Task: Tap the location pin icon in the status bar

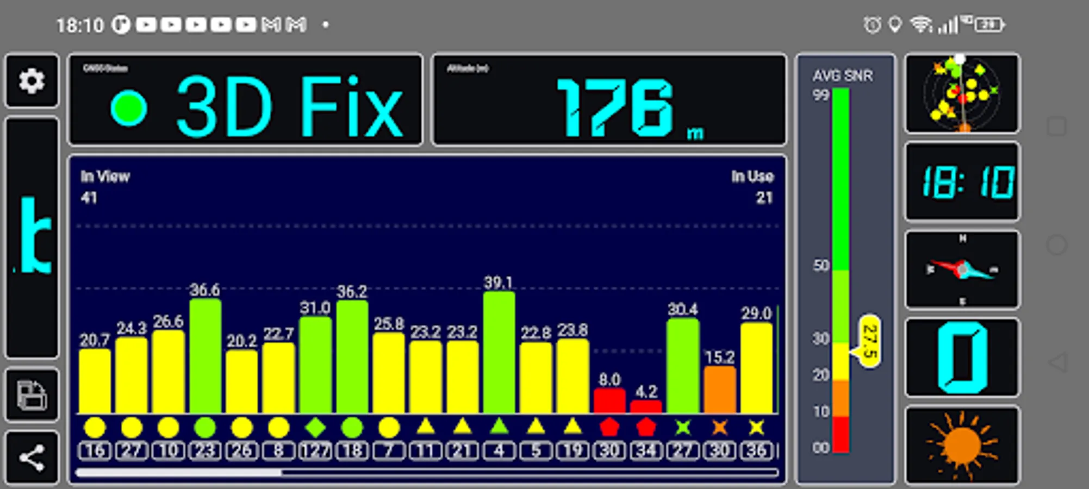Action: [x=894, y=24]
